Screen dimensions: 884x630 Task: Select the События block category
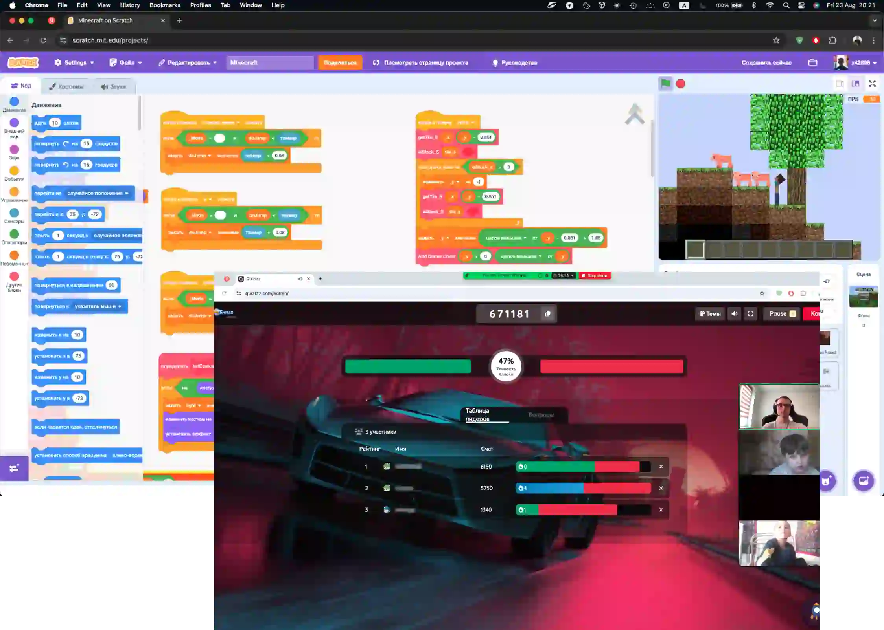14,174
